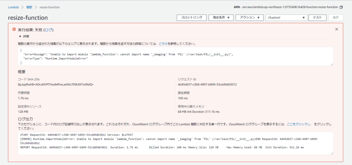Click the スロットリング button
Viewport: 352px width, 165px height.
point(192,18)
